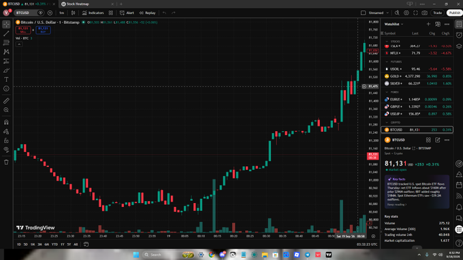Open chart settings gear icon
463x260 pixels.
[406, 13]
